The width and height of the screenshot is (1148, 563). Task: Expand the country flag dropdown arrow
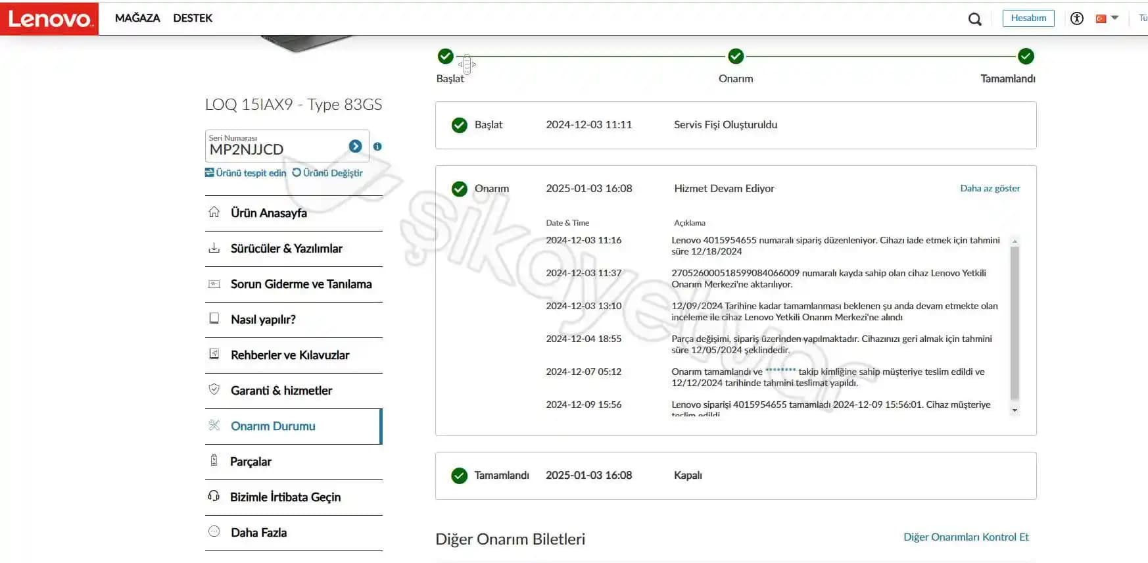1115,18
